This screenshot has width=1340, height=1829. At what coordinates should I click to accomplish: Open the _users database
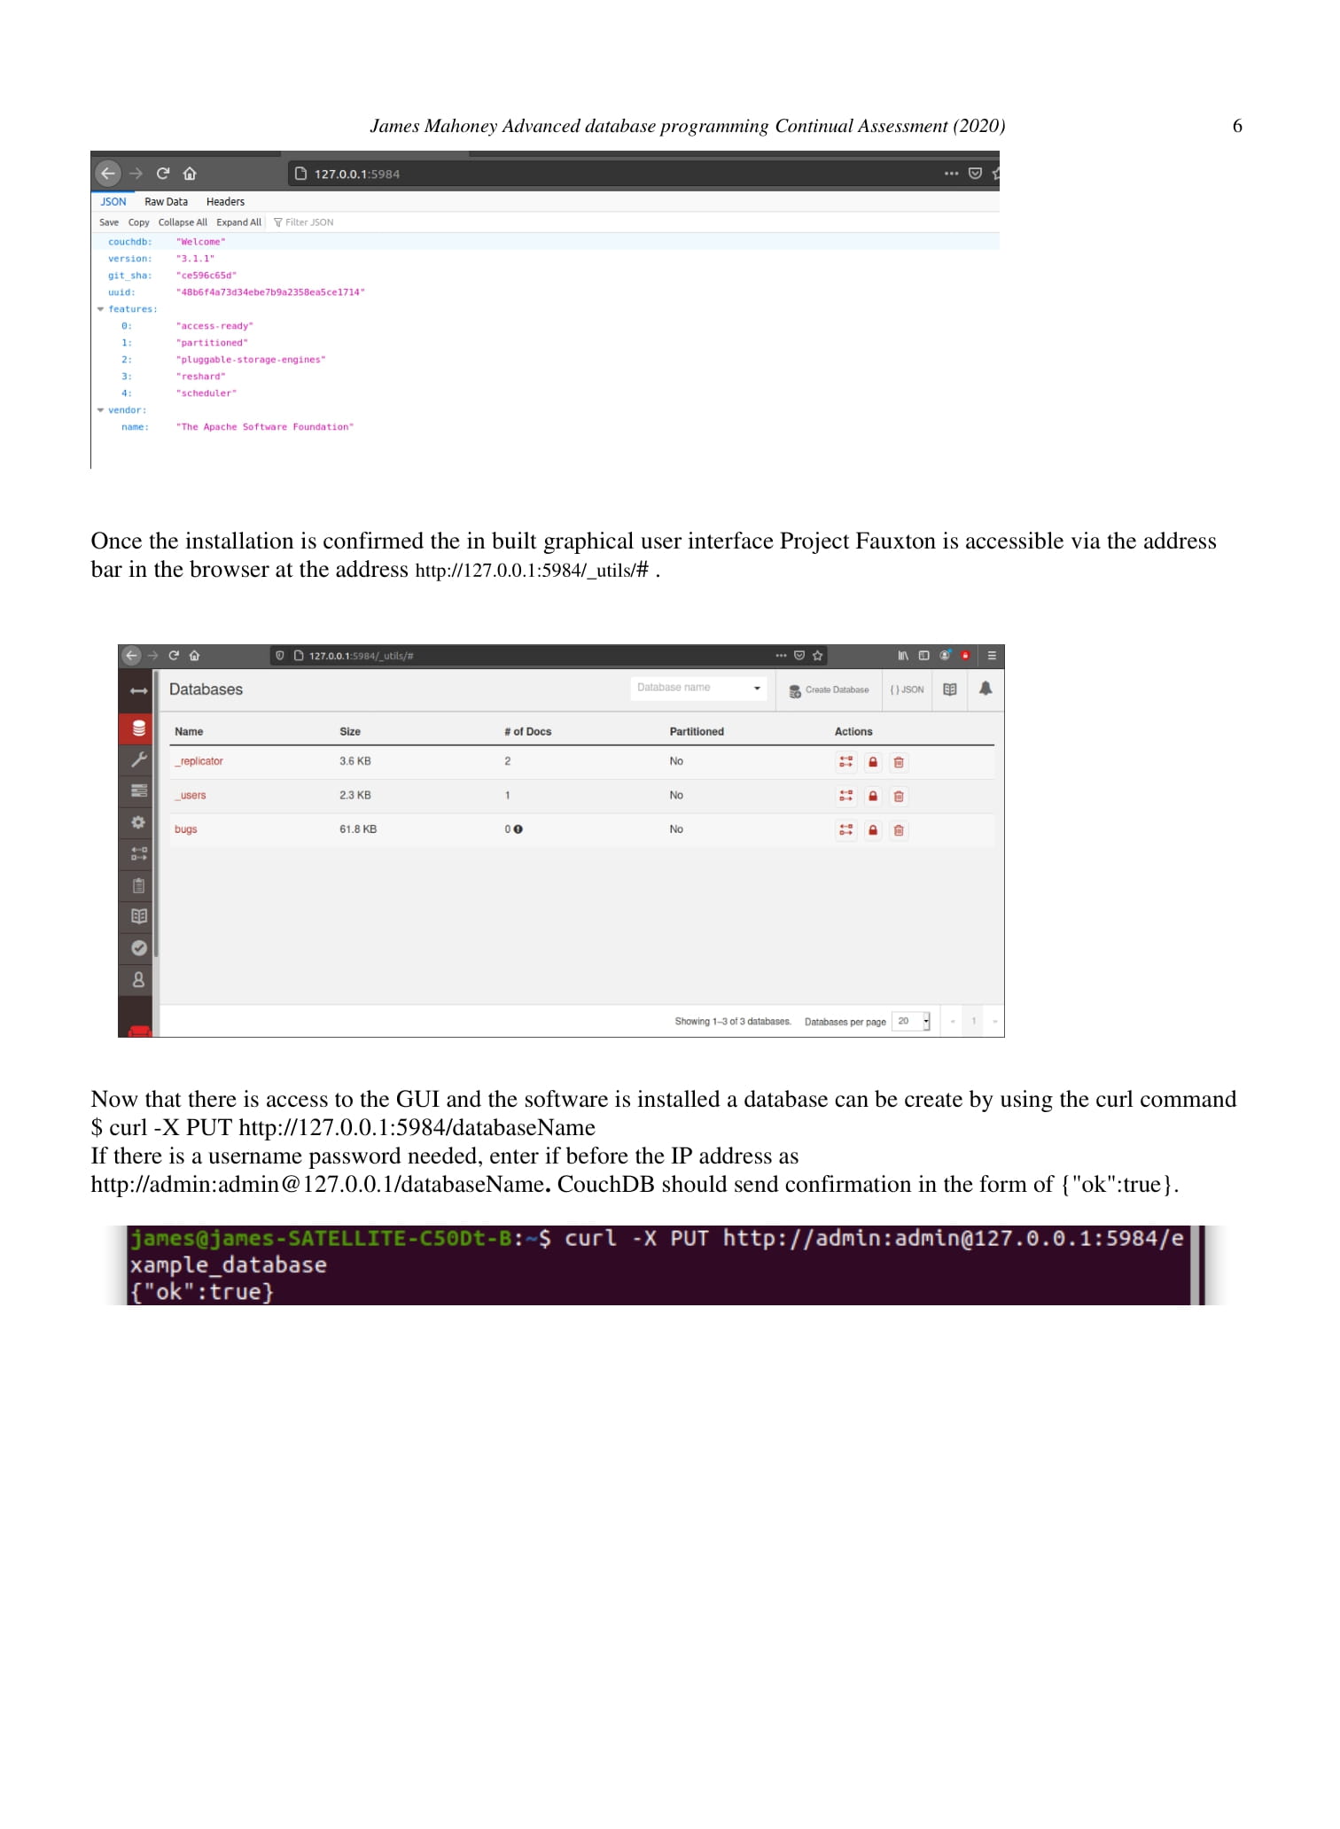(x=191, y=796)
